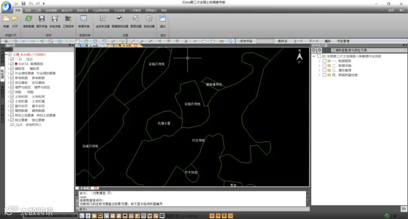Select the pan/move cross-arrows tool
Image resolution: width=408 pixels, height=219 pixels.
click(6, 41)
